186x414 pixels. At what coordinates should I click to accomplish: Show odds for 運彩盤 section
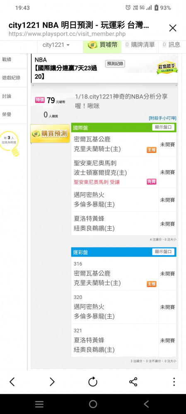pos(163,252)
